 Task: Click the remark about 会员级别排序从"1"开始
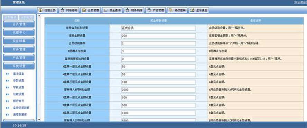[234, 43]
